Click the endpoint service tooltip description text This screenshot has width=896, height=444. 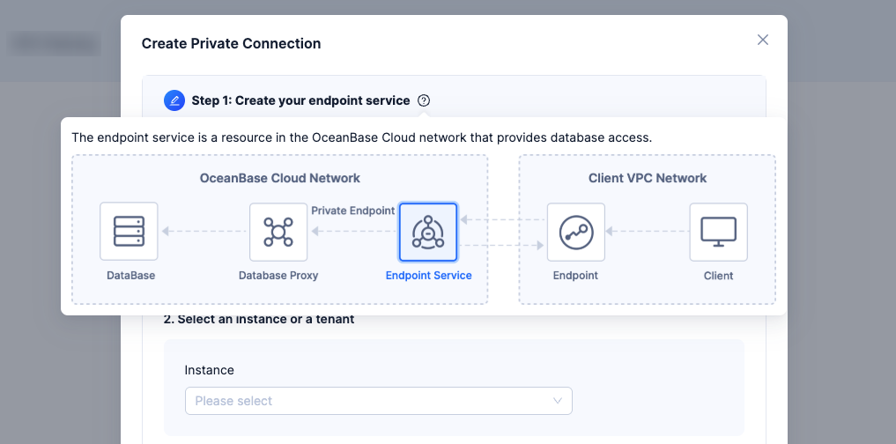pyautogui.click(x=361, y=137)
